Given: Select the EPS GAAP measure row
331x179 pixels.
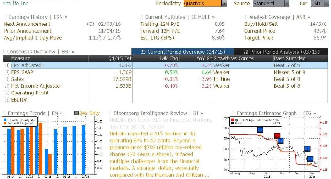Looking at the screenshot, I should [165, 72].
